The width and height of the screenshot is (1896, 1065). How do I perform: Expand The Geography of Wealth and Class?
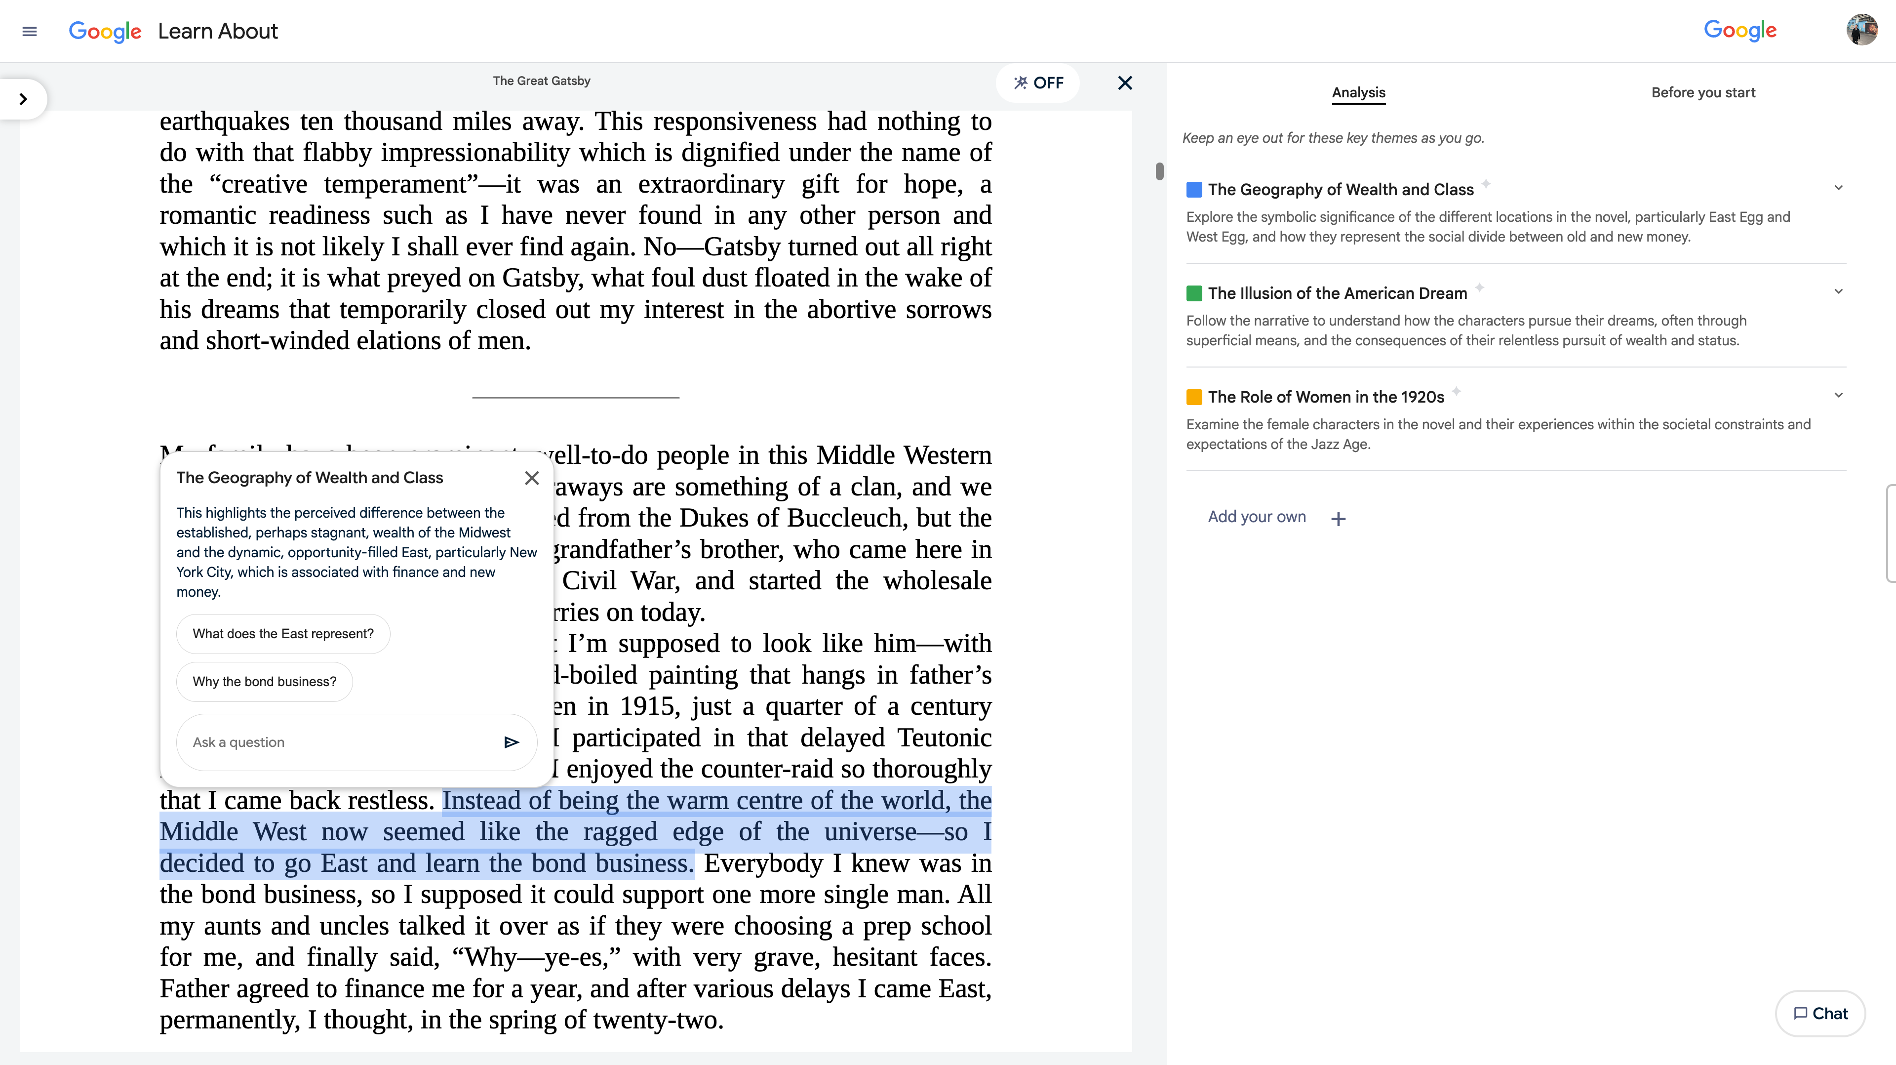point(1838,188)
